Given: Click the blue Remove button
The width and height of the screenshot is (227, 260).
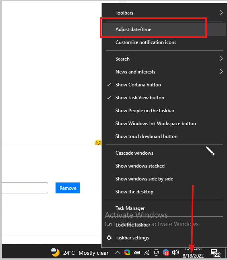Looking at the screenshot, I should coord(68,188).
